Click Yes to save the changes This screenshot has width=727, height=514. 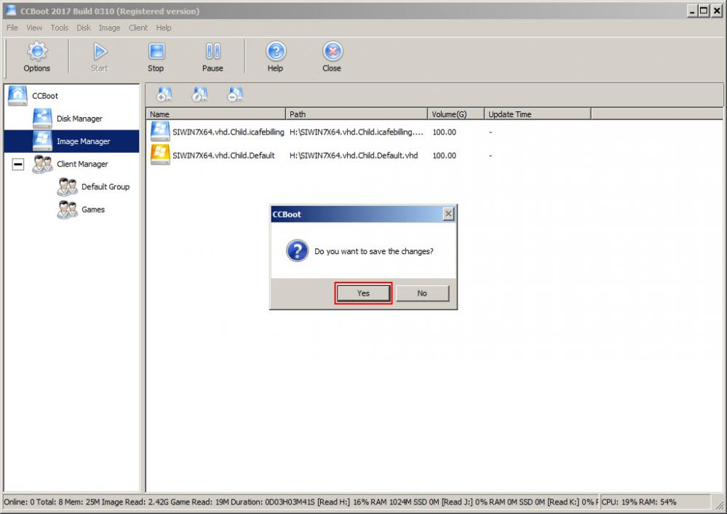coord(364,293)
